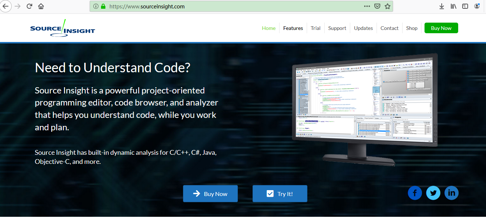Open the Updates nav menu item
The height and width of the screenshot is (223, 486).
(363, 28)
